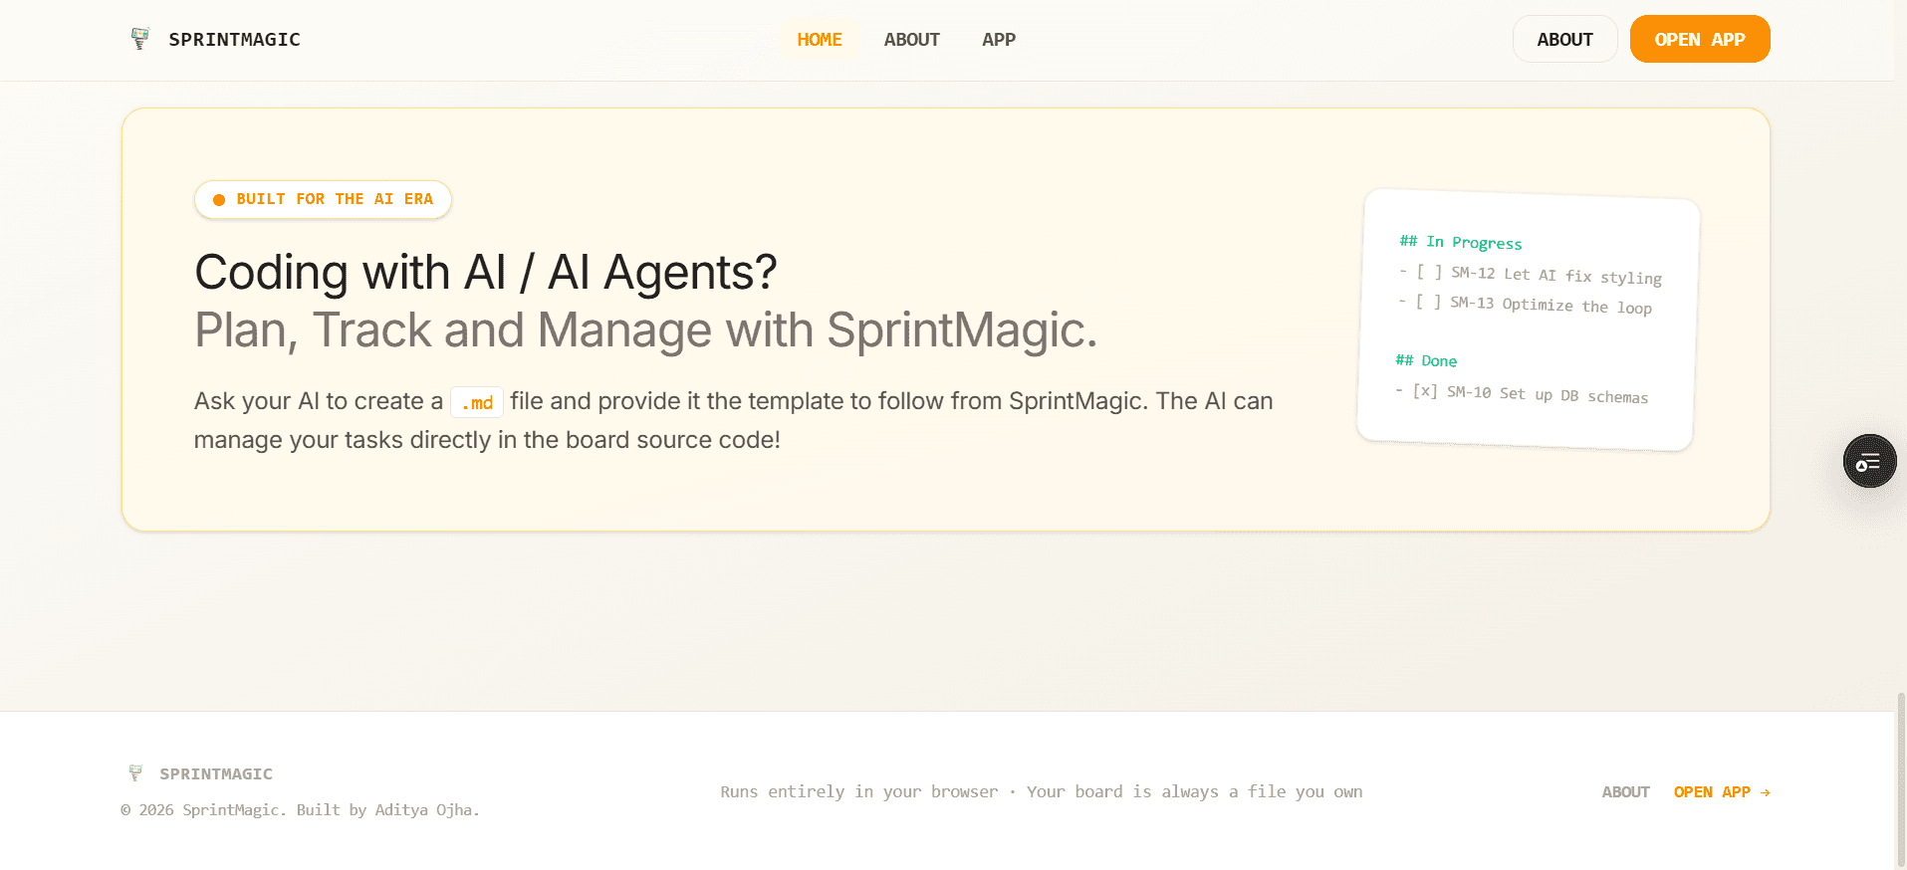Toggle the checked SM-10 Set up DB checkbox
Image resolution: width=1907 pixels, height=870 pixels.
coord(1425,391)
